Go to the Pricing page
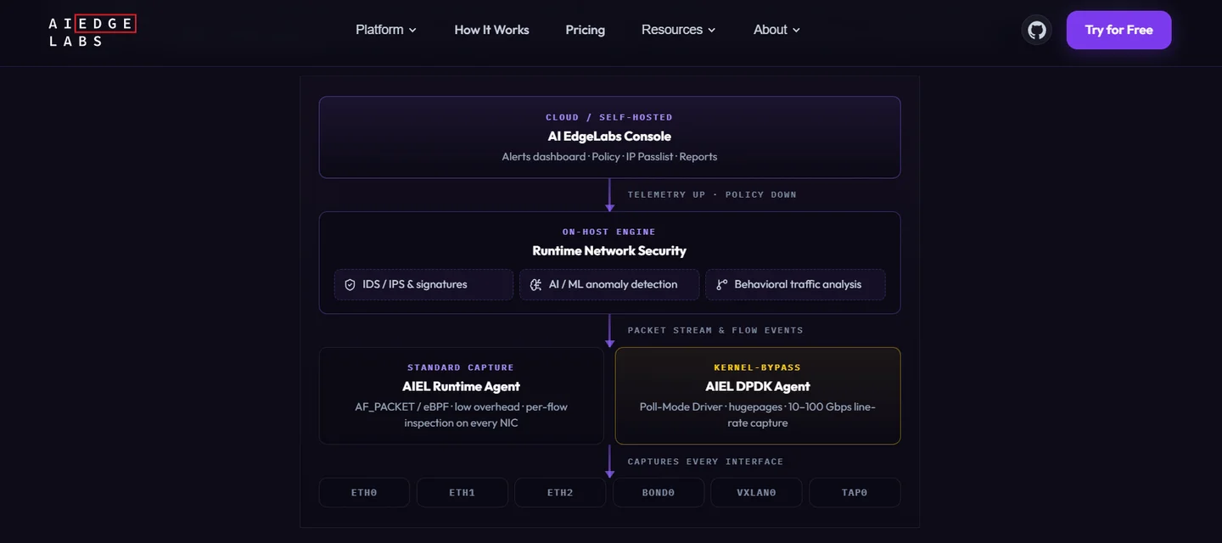1222x543 pixels. 586,30
